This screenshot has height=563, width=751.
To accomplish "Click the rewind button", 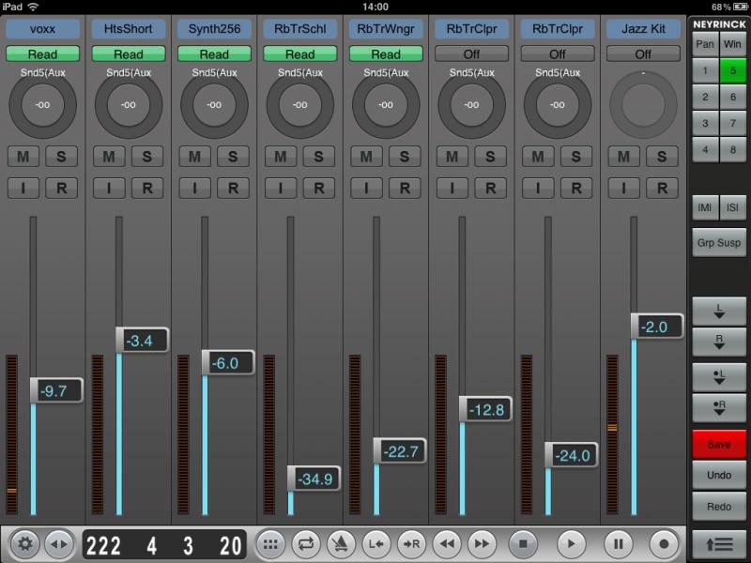I will (447, 544).
